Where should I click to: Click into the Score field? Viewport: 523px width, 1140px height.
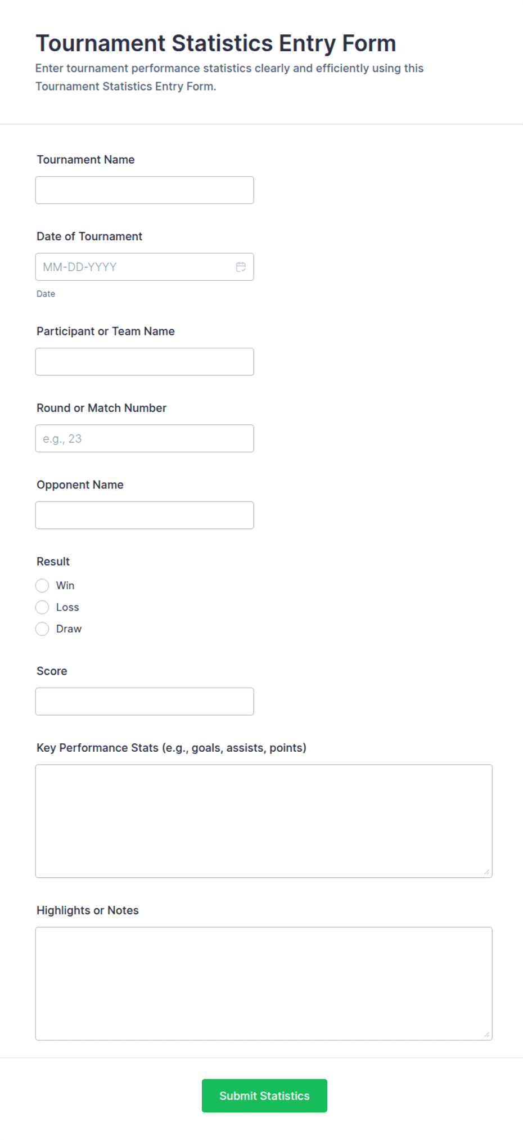click(x=145, y=701)
